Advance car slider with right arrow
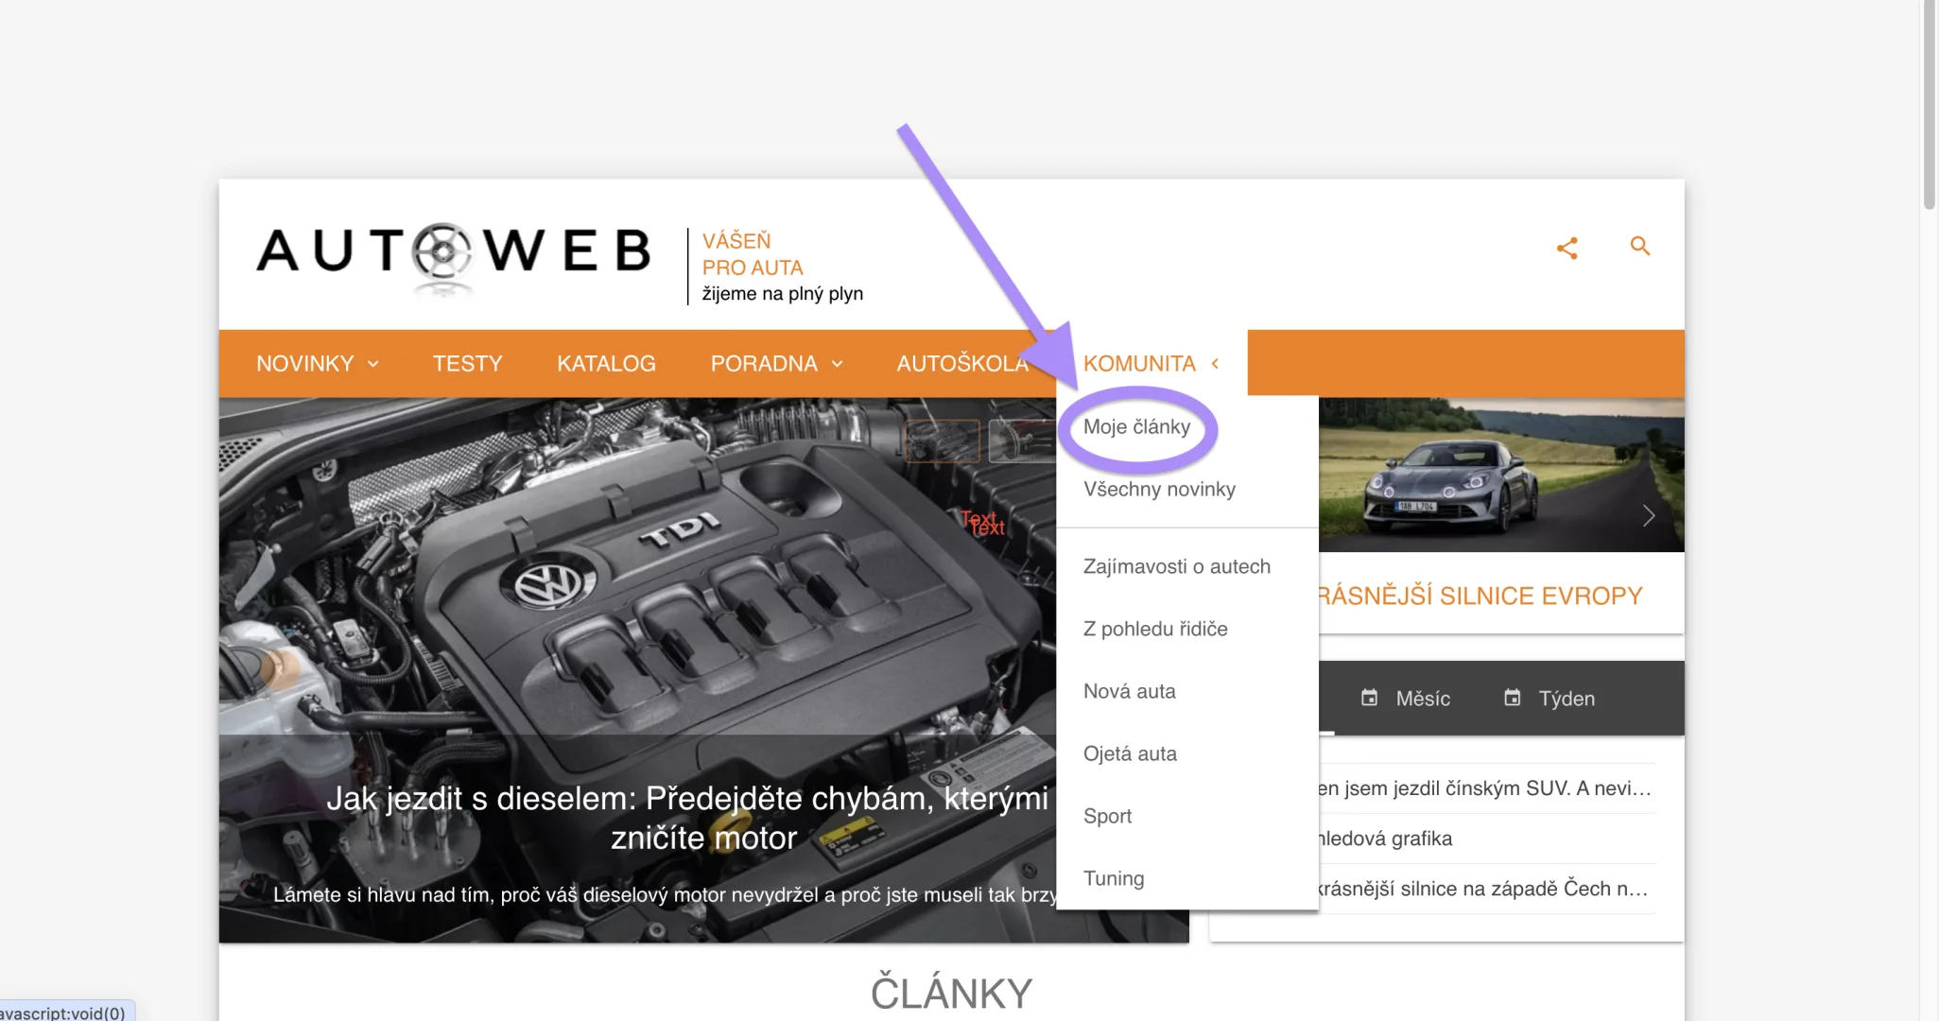This screenshot has height=1021, width=1939. (1649, 516)
